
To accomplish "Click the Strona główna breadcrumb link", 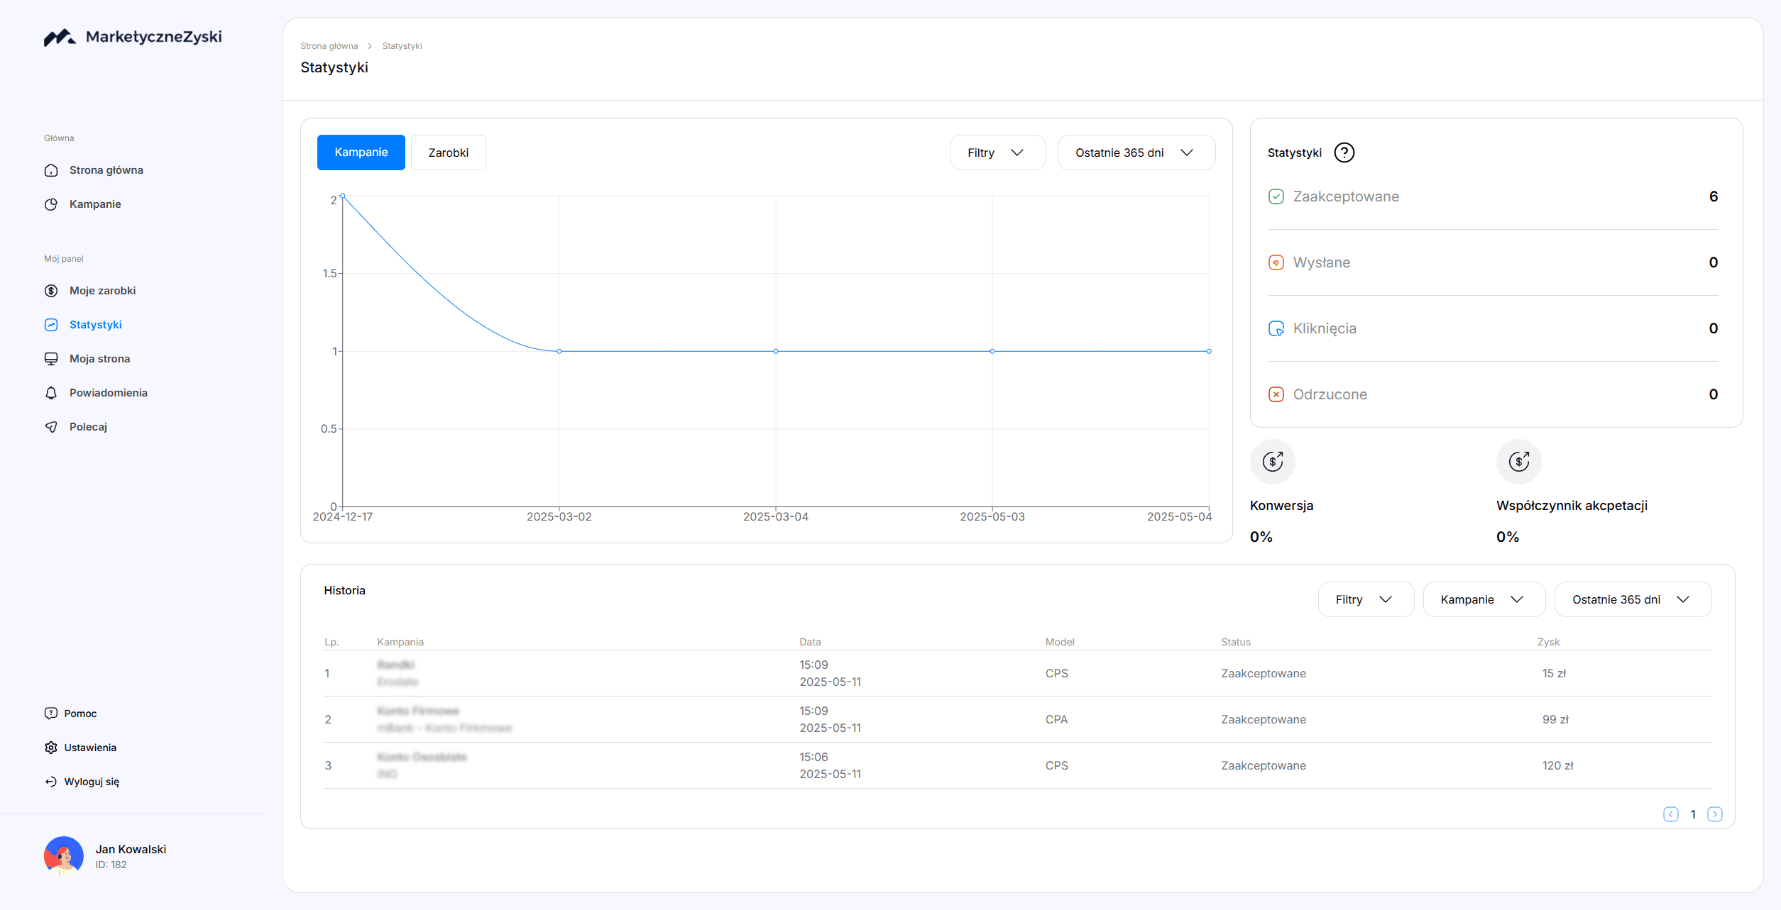I will click(x=329, y=46).
